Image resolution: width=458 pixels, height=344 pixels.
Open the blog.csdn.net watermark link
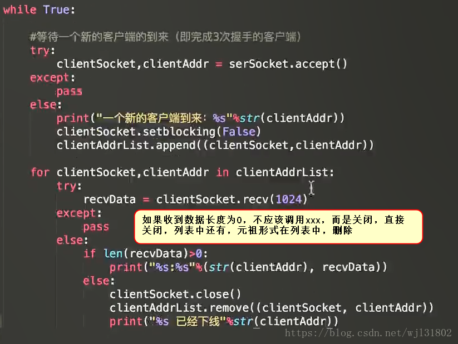368,333
